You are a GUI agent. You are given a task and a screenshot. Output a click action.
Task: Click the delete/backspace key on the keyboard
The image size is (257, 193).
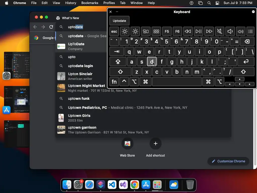coord(247,41)
